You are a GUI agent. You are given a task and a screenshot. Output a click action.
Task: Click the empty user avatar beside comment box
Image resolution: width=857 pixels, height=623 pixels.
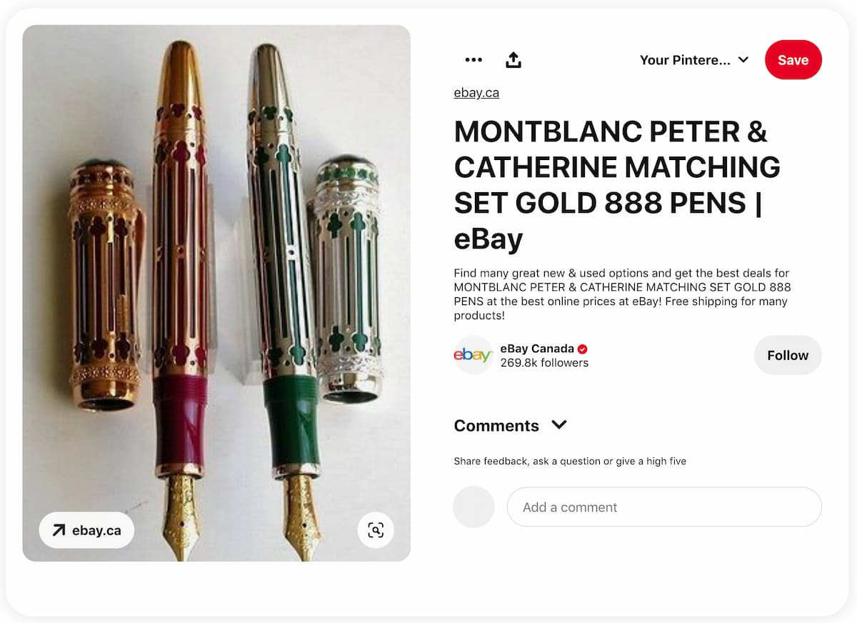tap(473, 507)
